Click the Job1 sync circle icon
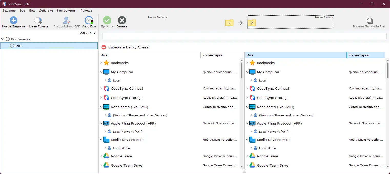 point(12,46)
